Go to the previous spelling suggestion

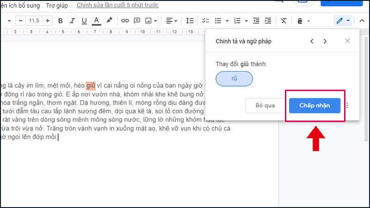coord(312,41)
